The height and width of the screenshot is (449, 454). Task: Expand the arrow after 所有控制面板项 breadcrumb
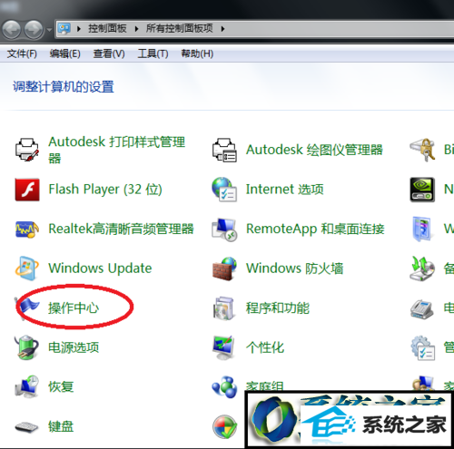click(x=223, y=29)
